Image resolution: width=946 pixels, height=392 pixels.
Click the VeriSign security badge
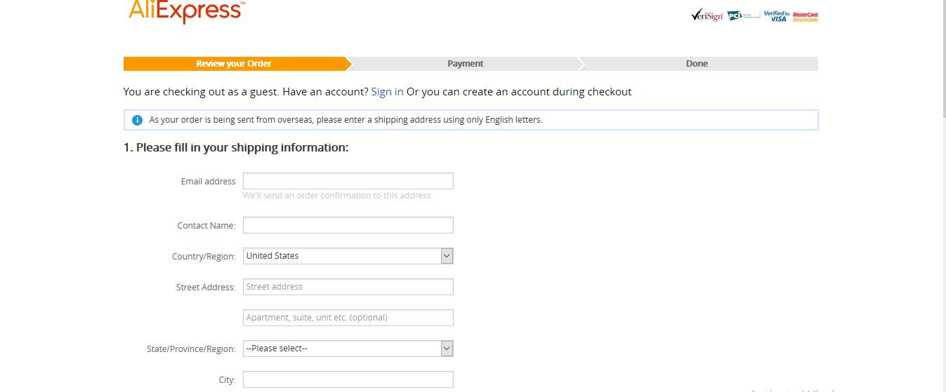pos(707,15)
